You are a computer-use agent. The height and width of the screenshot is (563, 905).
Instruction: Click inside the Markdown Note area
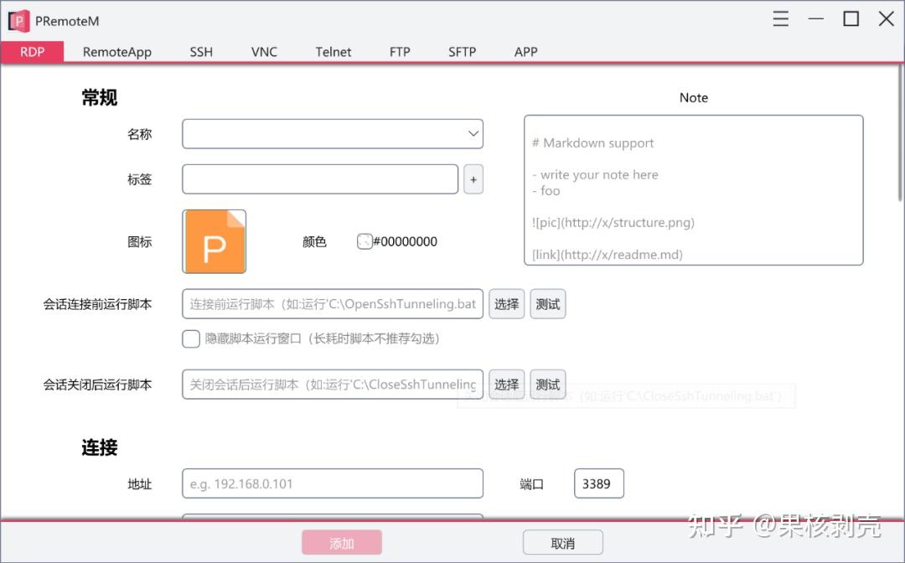(x=694, y=190)
